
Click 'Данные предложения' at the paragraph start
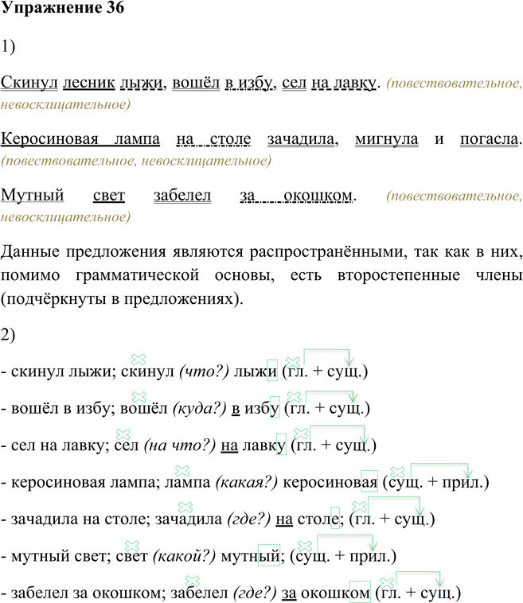(83, 252)
